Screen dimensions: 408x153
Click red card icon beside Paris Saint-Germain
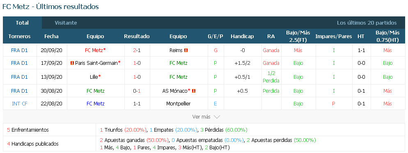72,63
